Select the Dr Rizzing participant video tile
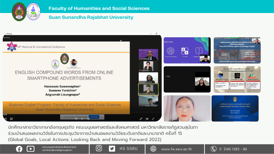Screen dimensions: 274x154 (148, 55)
